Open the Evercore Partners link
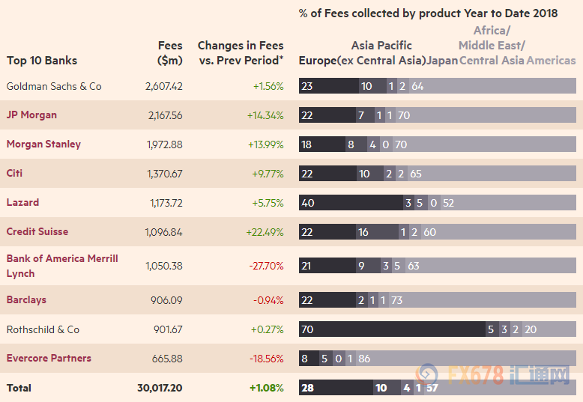 coord(49,358)
